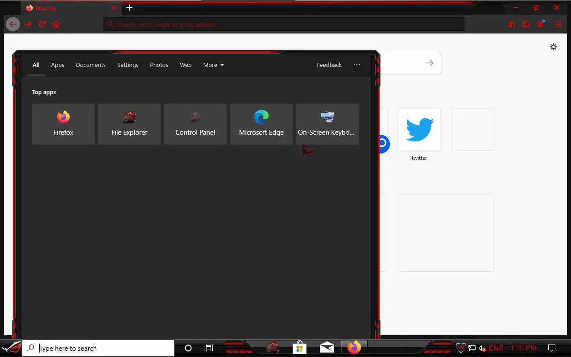
Task: Open network status tray icon
Action: coord(472,348)
